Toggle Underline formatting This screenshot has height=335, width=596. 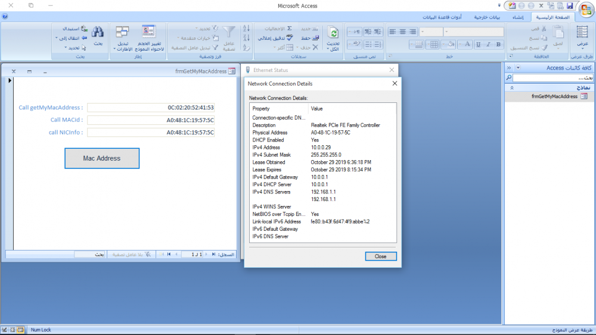click(478, 45)
